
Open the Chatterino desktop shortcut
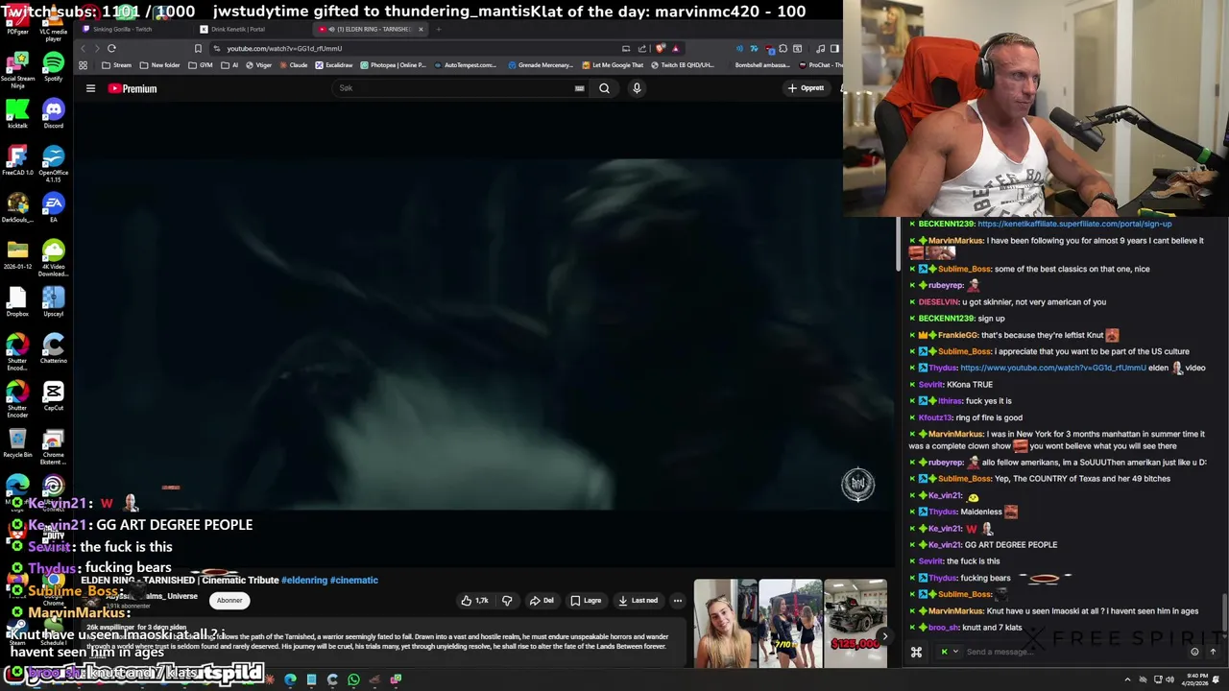[53, 348]
